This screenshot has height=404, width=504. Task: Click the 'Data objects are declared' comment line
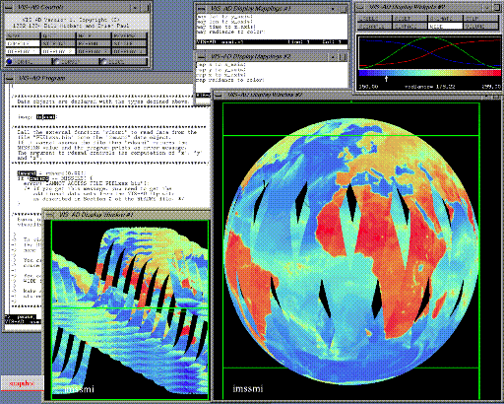103,101
